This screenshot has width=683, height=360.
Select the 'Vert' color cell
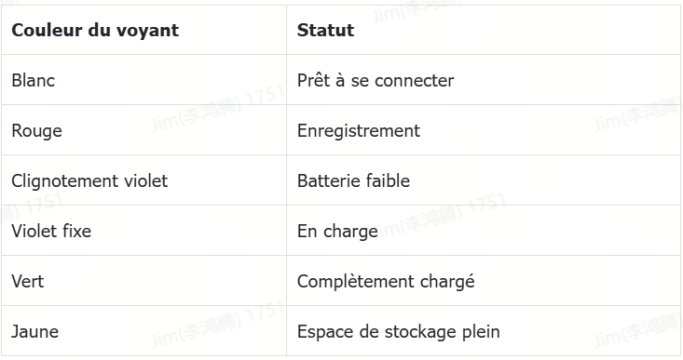pos(143,281)
